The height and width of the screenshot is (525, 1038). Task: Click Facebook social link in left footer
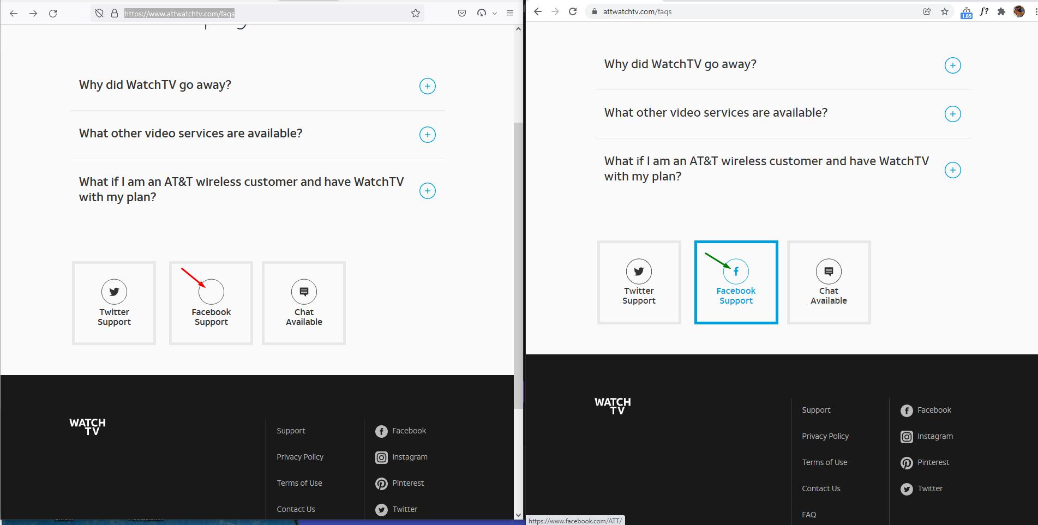pyautogui.click(x=401, y=431)
